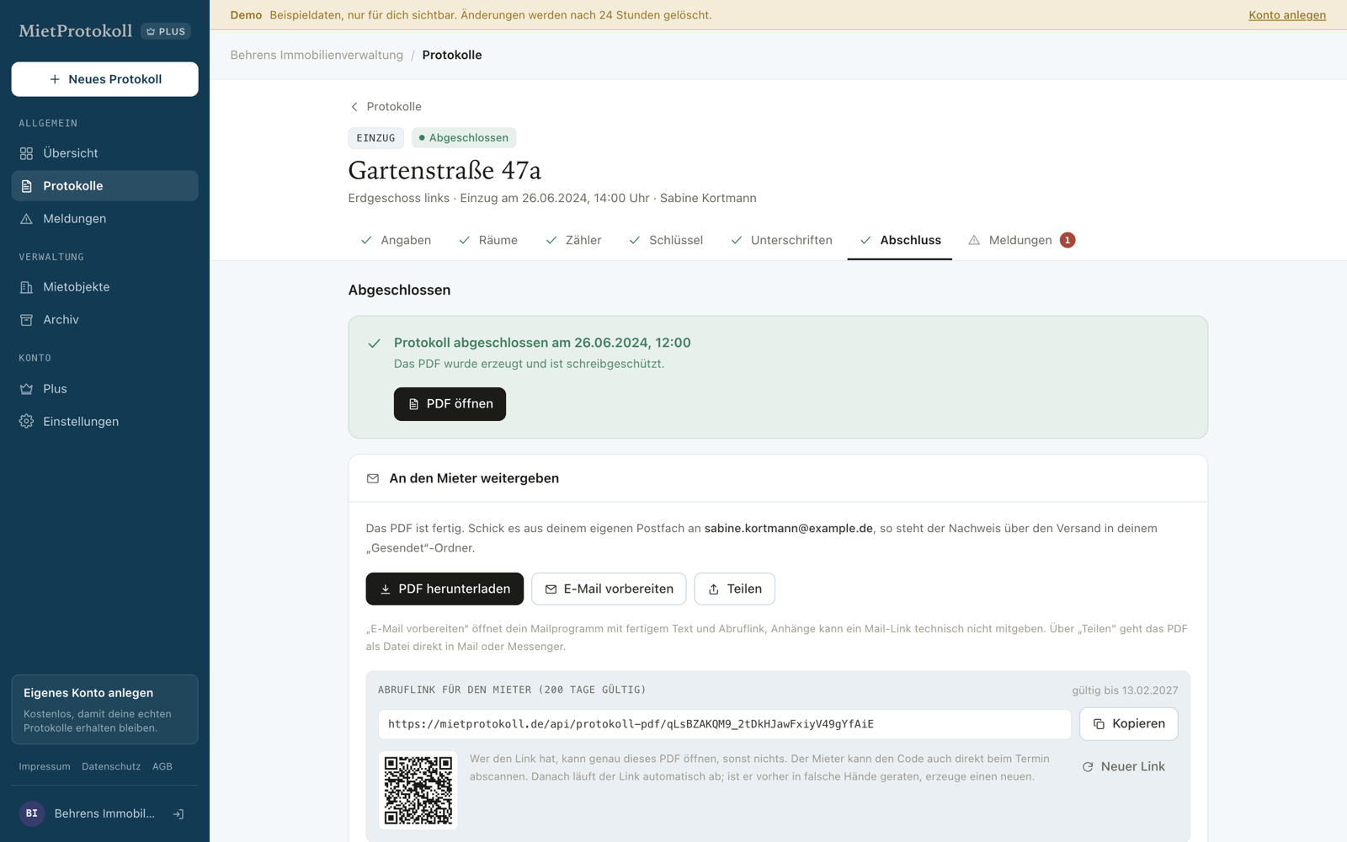1347x842 pixels.
Task: Copy the link with Kopieren button
Action: pos(1129,724)
